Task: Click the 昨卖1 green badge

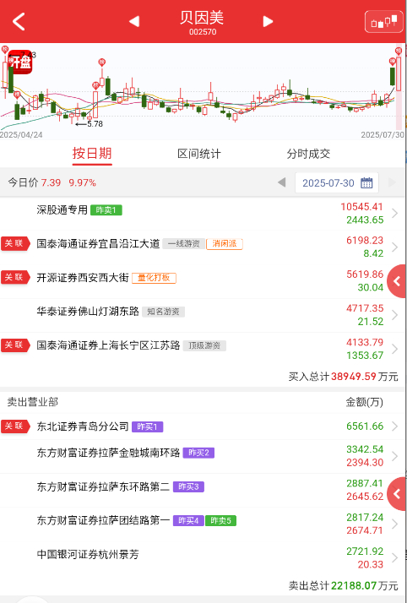Action: [106, 210]
